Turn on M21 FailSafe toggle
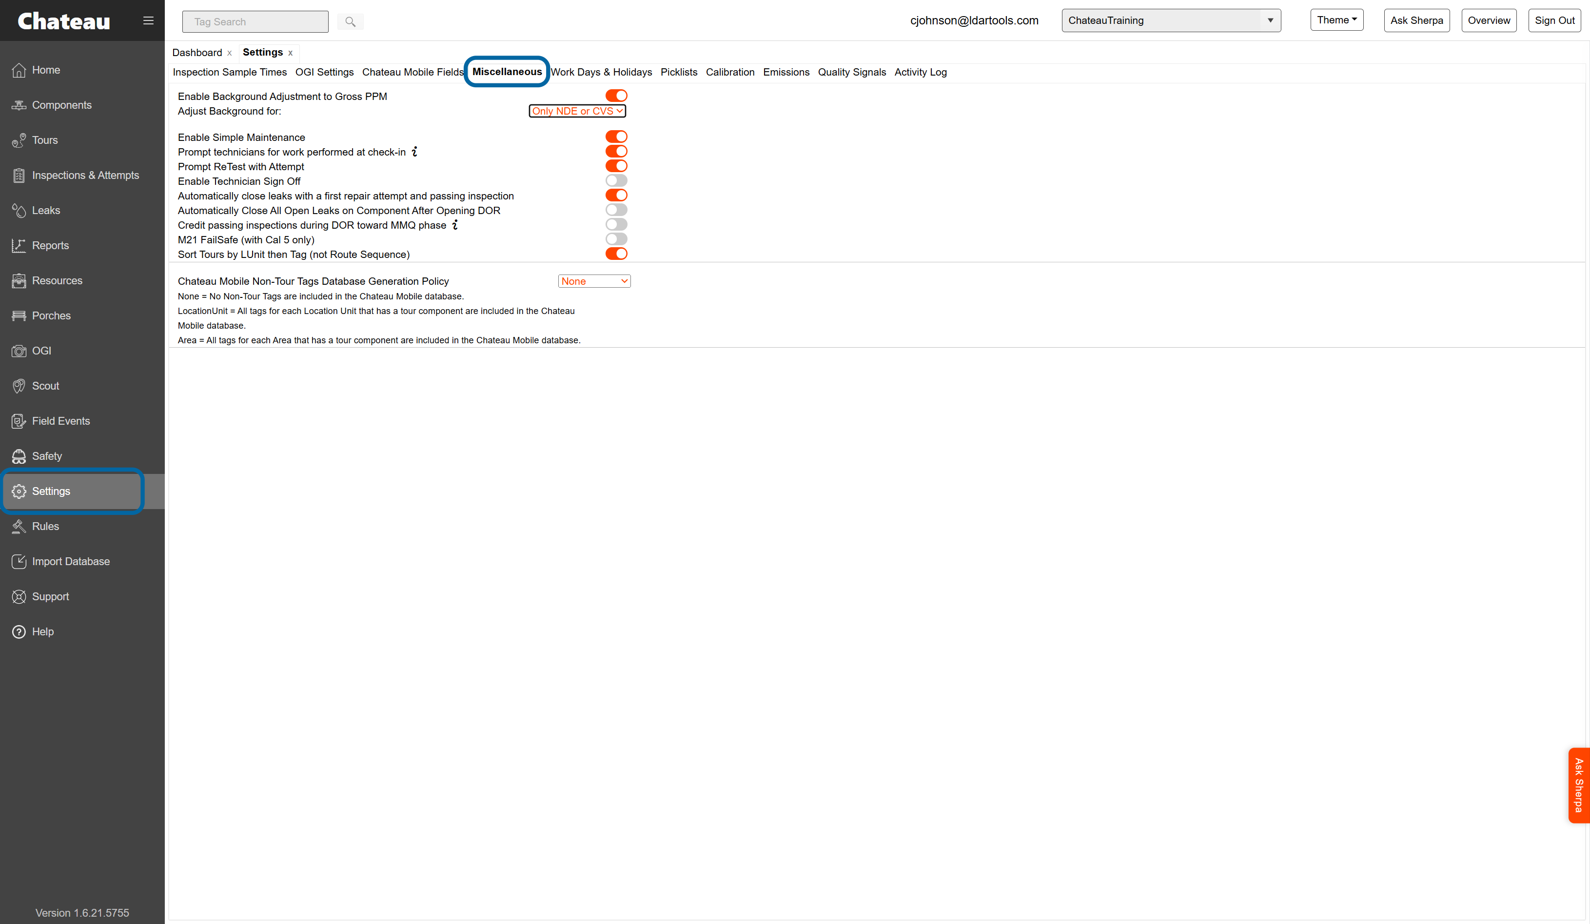1590x924 pixels. point(616,239)
